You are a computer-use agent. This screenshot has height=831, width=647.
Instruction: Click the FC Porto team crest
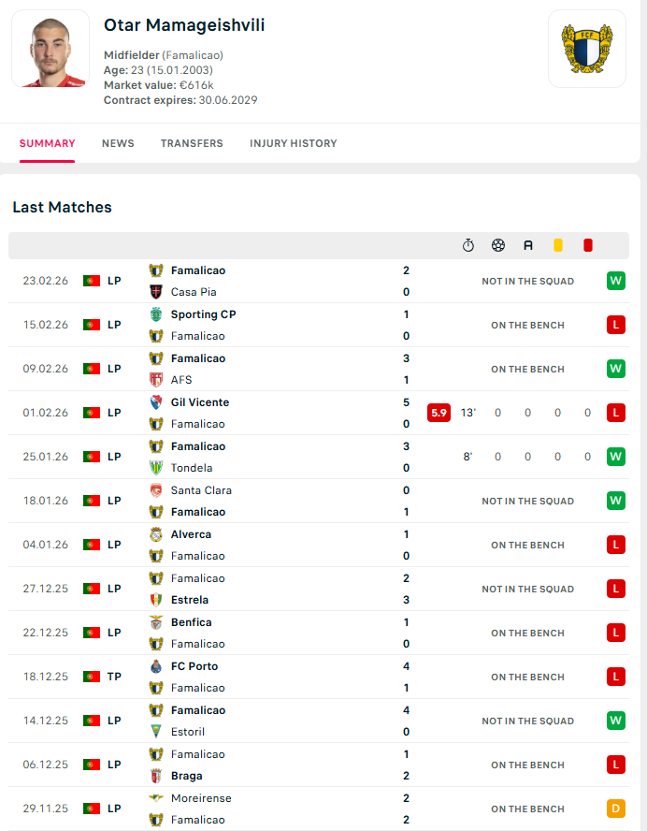pyautogui.click(x=156, y=666)
